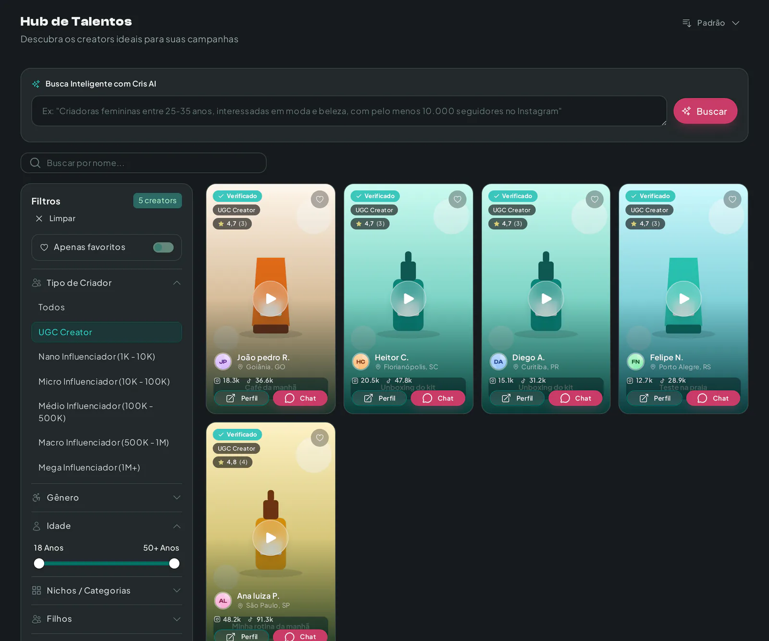Expand the Gênero filter section
This screenshot has width=769, height=641.
pyautogui.click(x=107, y=498)
